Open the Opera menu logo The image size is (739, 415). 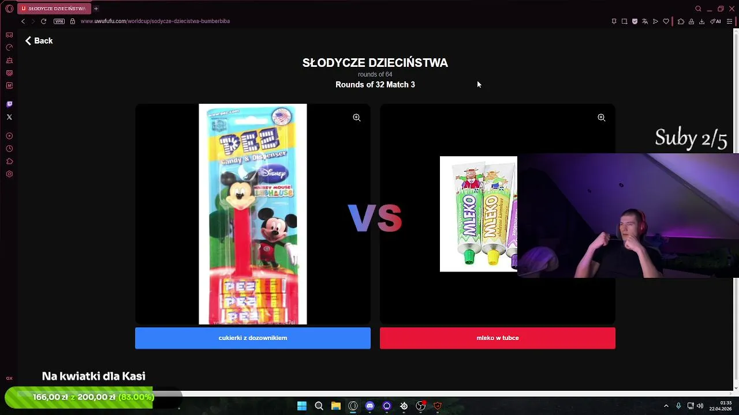9,9
